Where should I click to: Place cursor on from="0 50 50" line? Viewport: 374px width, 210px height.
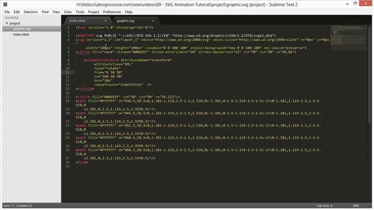(108, 72)
